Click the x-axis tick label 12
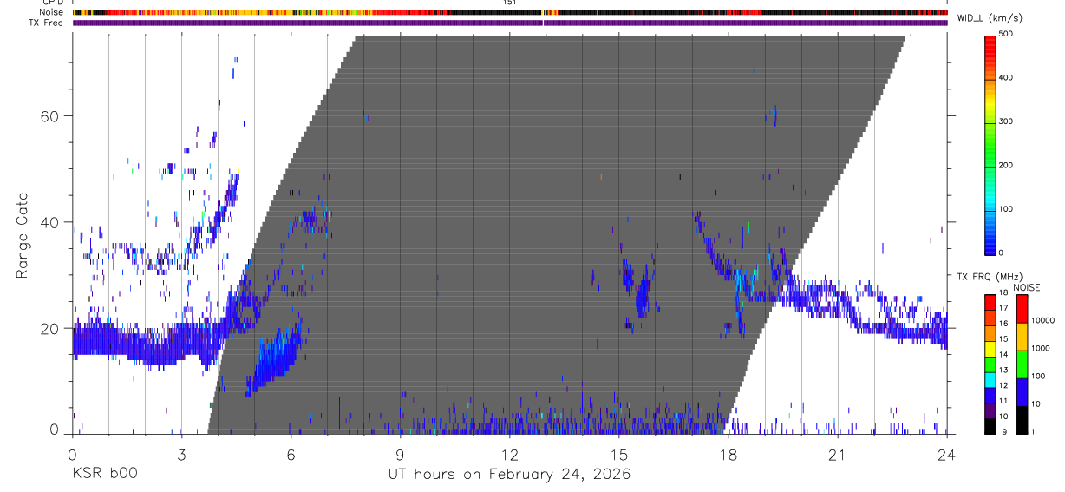The image size is (1065, 492). click(509, 455)
